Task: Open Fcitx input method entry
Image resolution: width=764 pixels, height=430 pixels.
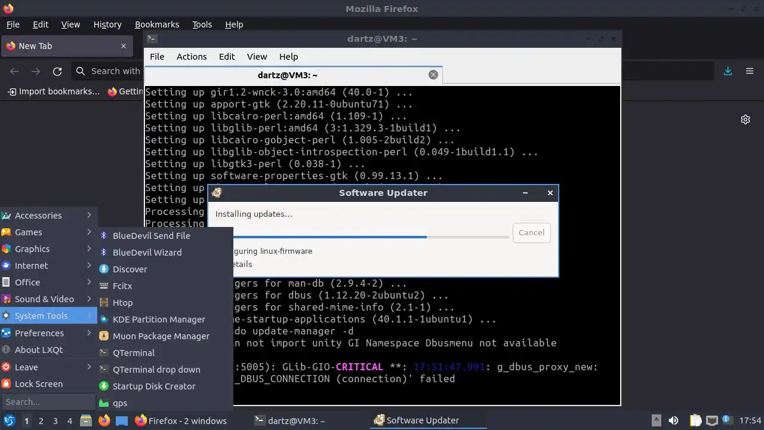Action: pos(165,286)
